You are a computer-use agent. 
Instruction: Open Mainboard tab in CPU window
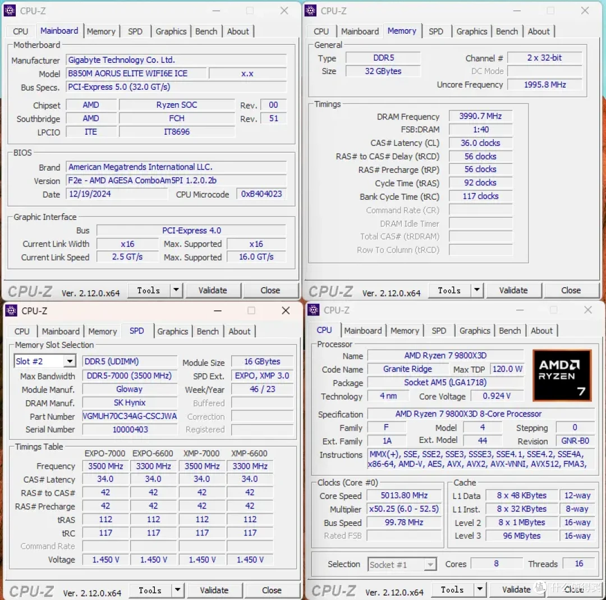pyautogui.click(x=363, y=331)
